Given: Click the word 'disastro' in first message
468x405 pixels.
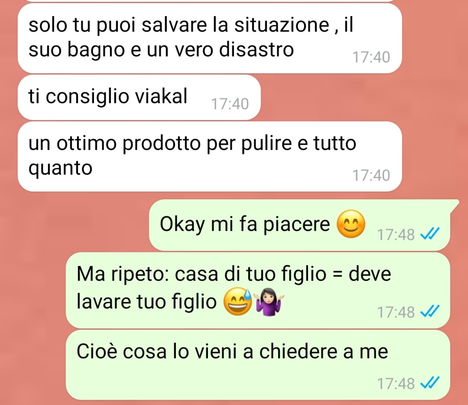Looking at the screenshot, I should click(257, 49).
